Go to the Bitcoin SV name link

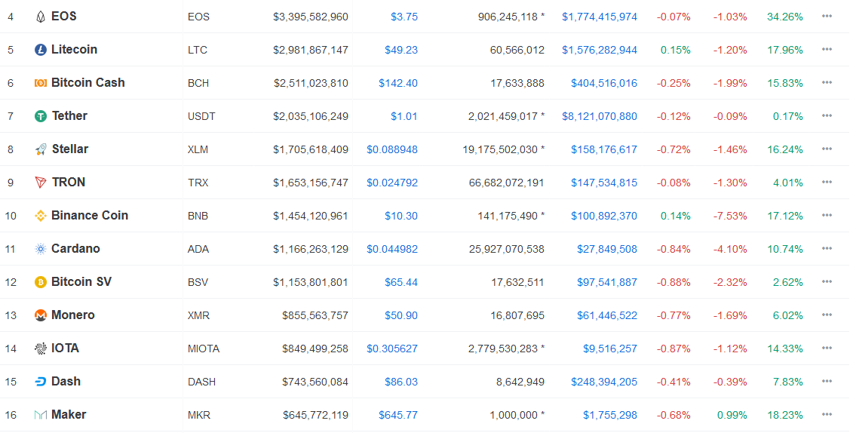pos(81,281)
